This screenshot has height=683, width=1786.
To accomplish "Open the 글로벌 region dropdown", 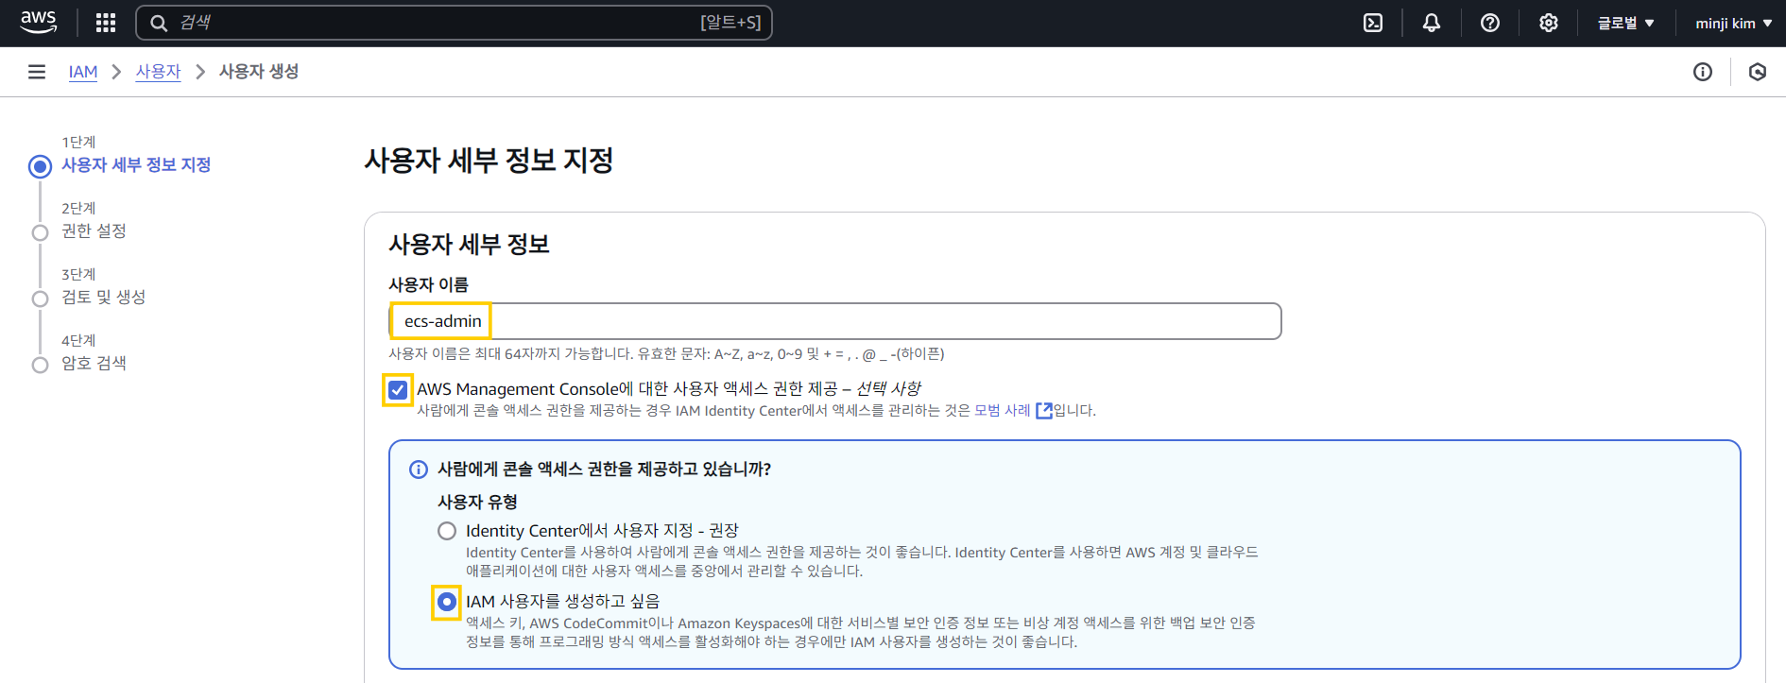I will 1626,23.
